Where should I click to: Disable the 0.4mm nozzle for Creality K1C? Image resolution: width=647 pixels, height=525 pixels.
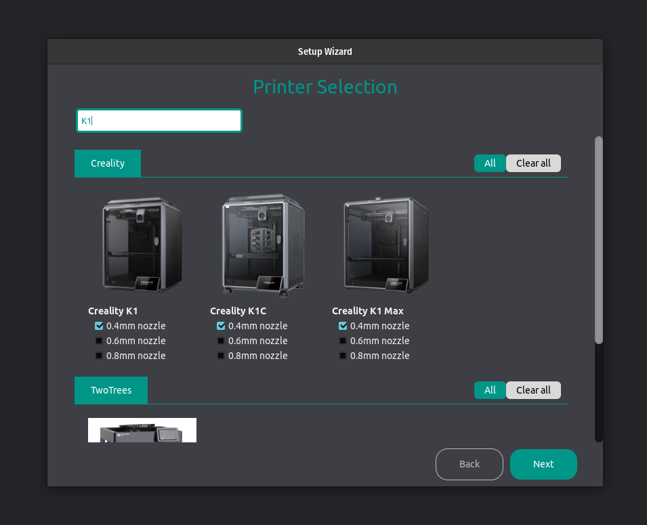(x=220, y=326)
